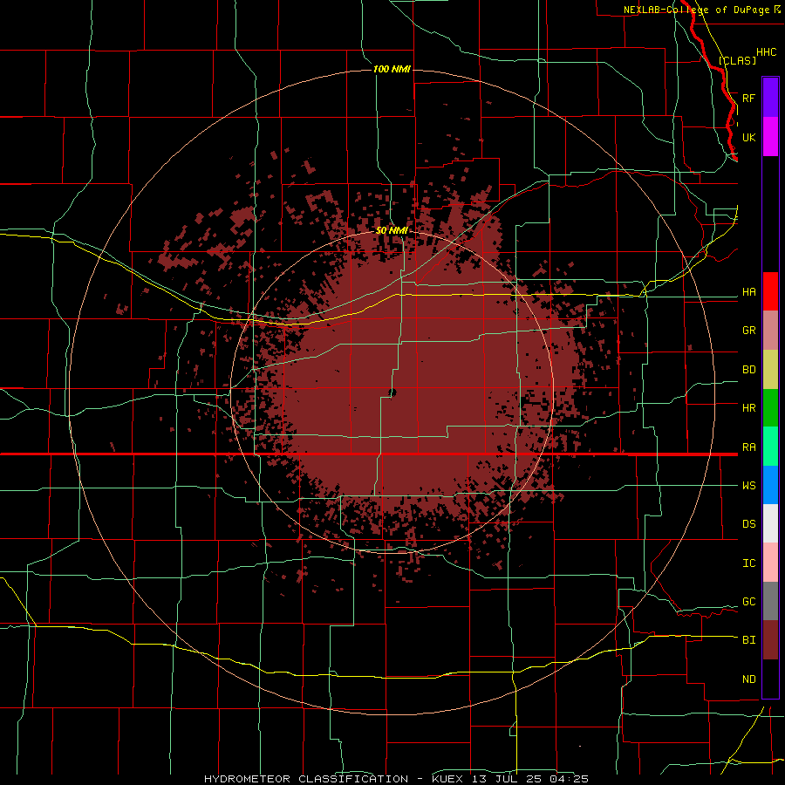Click the blue WS legend swatch

pos(770,485)
